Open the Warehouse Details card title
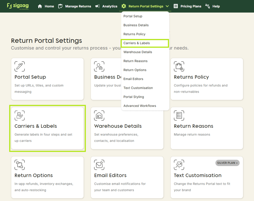 (118, 126)
